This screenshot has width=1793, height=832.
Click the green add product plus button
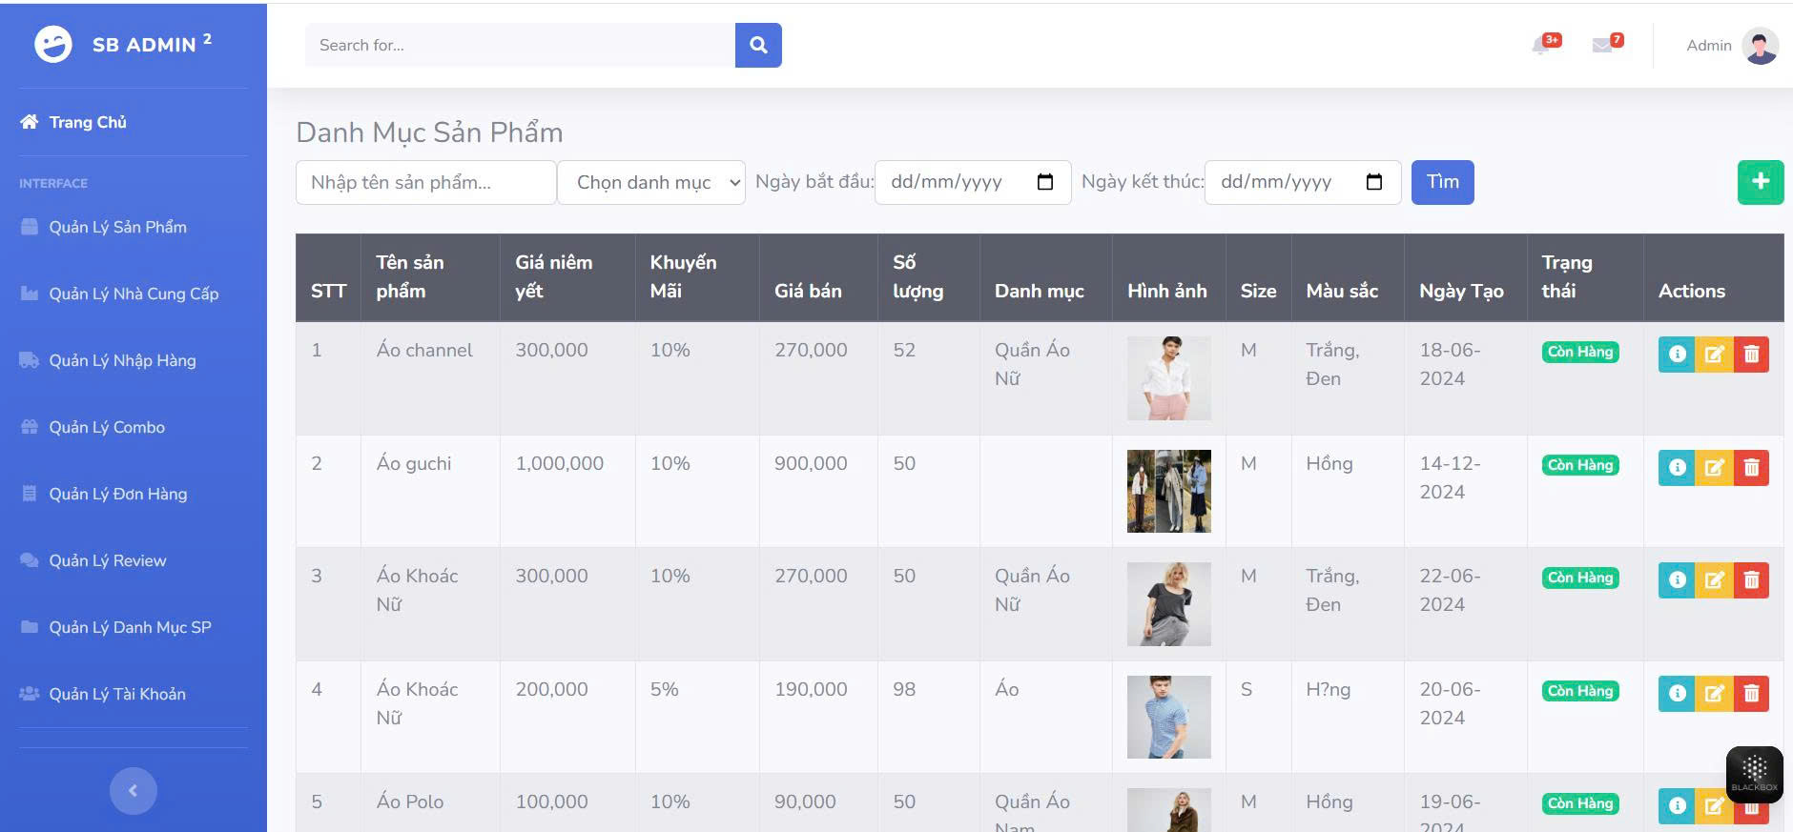(1761, 181)
